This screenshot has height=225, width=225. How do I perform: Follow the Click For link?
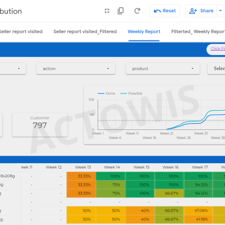pos(218,48)
